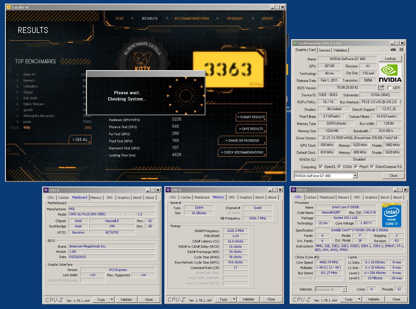Open the Processor #1 selection dropdown
This screenshot has height=309, width=416.
(x=344, y=289)
